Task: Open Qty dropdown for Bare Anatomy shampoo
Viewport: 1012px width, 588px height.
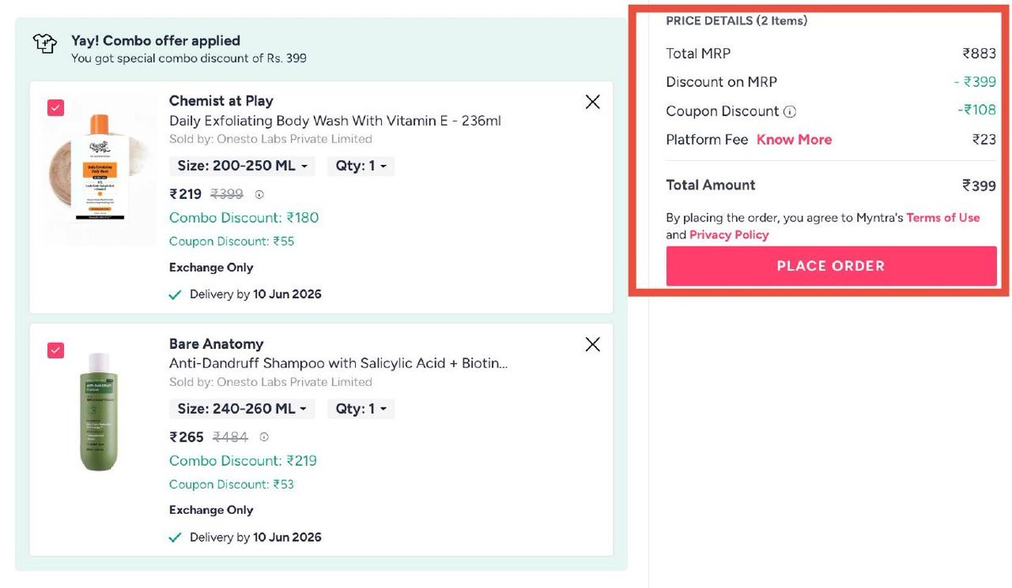Action: pyautogui.click(x=360, y=409)
